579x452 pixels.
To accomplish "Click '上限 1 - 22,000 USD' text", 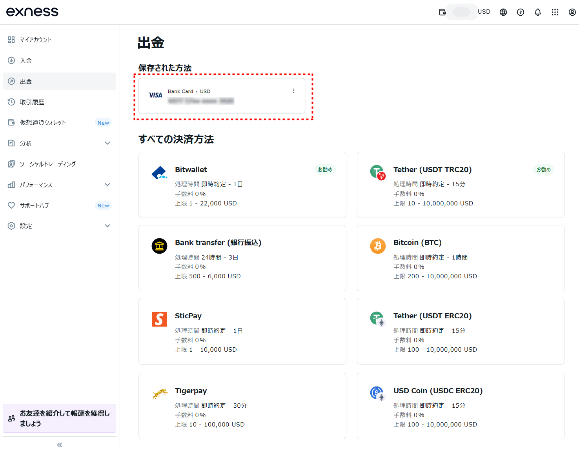I will point(206,203).
